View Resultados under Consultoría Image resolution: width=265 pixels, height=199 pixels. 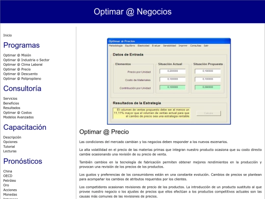click(x=12, y=108)
